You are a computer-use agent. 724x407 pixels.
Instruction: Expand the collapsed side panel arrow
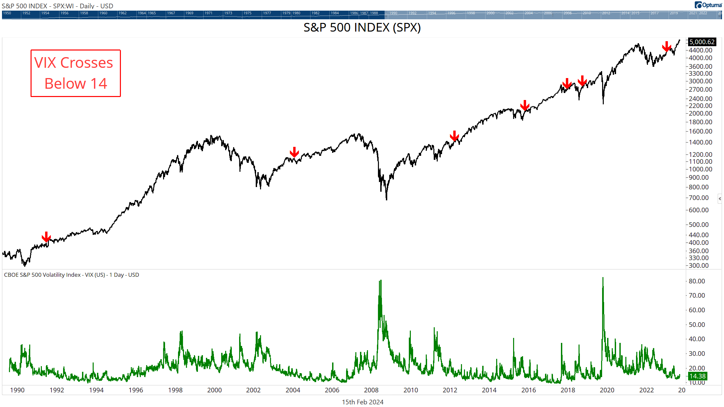(x=720, y=198)
